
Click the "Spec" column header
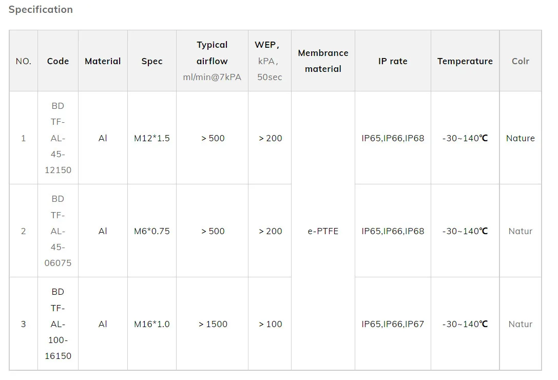pyautogui.click(x=152, y=61)
